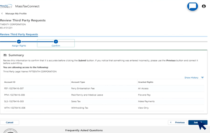Open the Confirm step label
Screen dimensions: 210x133
(x=56, y=46)
